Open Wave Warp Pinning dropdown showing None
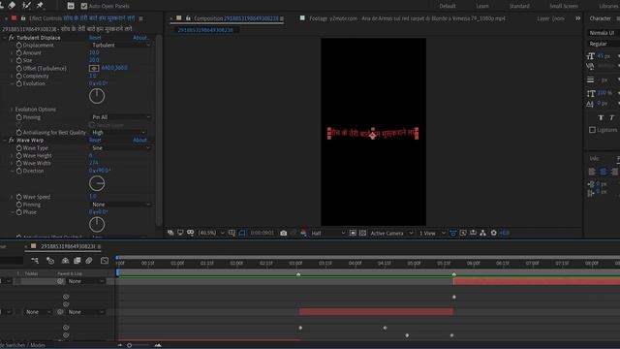The height and width of the screenshot is (349, 620). click(120, 205)
